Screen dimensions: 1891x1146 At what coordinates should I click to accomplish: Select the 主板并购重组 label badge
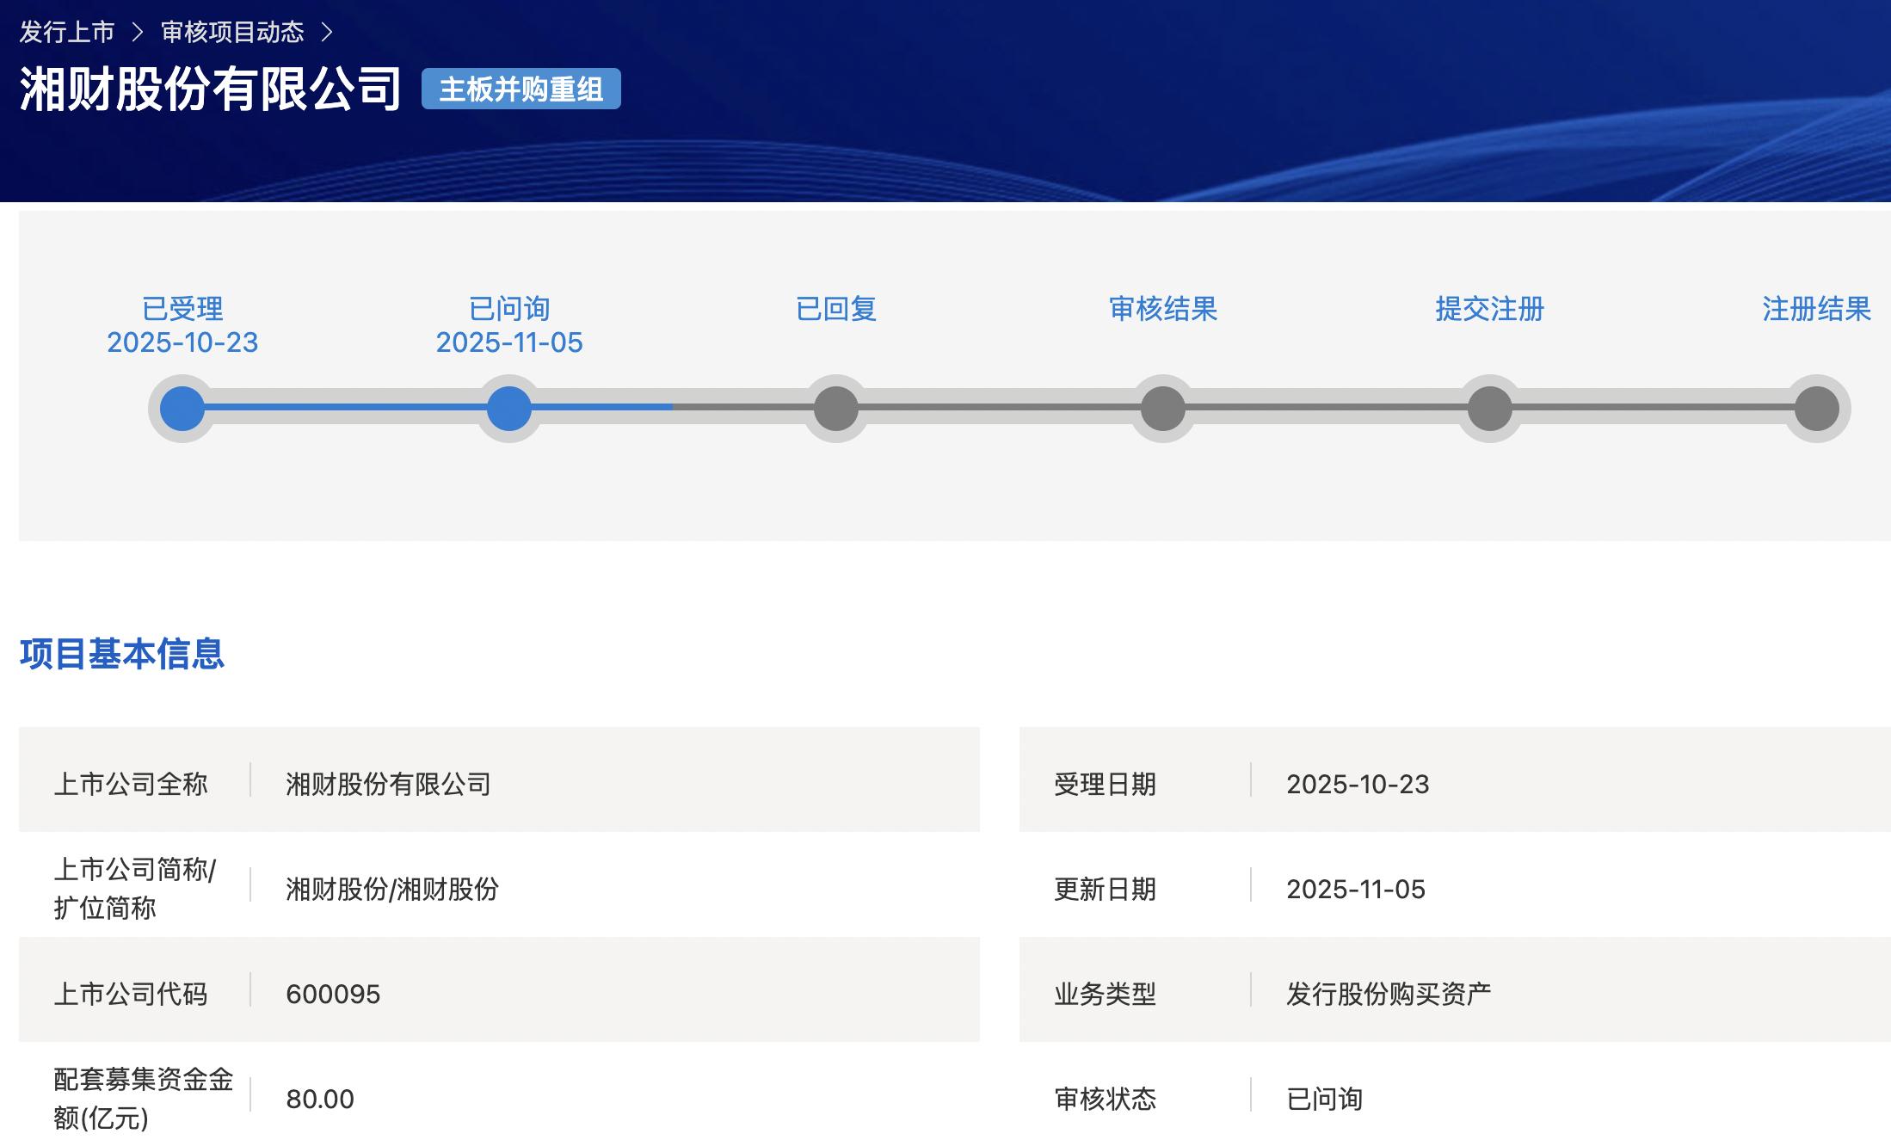click(x=520, y=89)
